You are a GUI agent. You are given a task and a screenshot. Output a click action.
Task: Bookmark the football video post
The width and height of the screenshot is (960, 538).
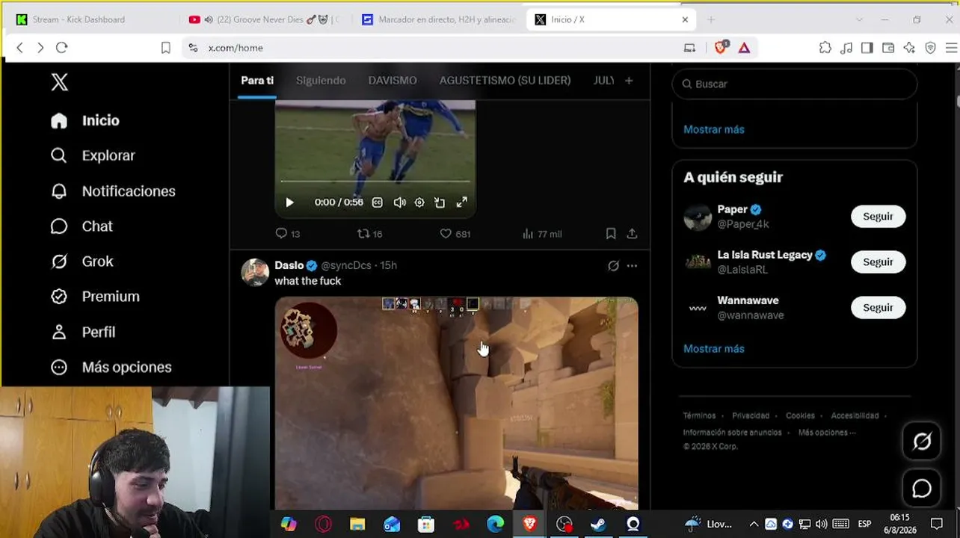point(611,234)
